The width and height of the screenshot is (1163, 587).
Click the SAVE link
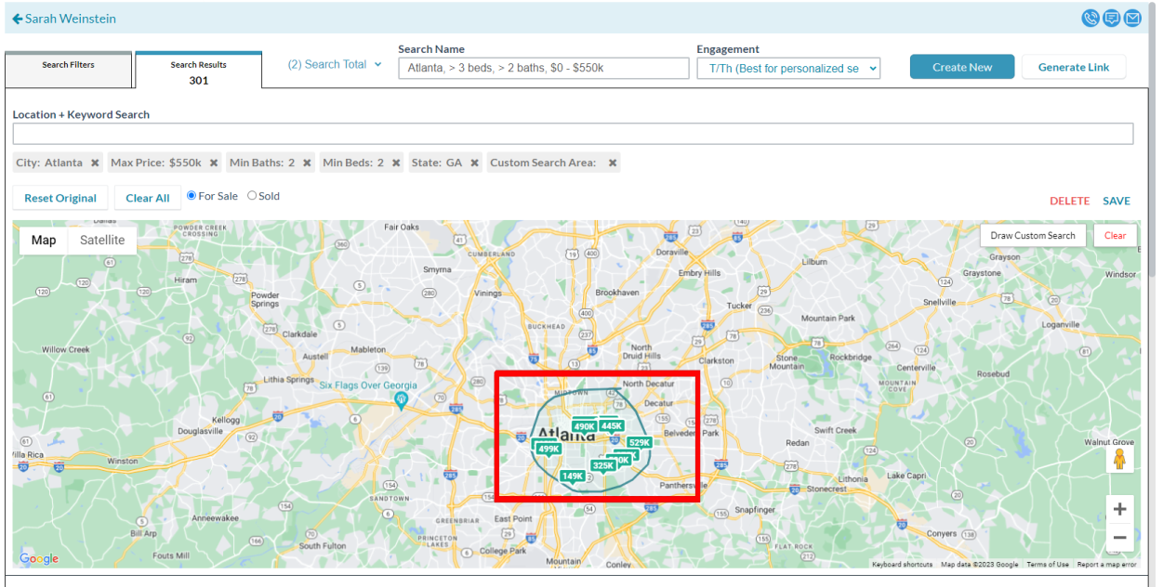point(1117,201)
